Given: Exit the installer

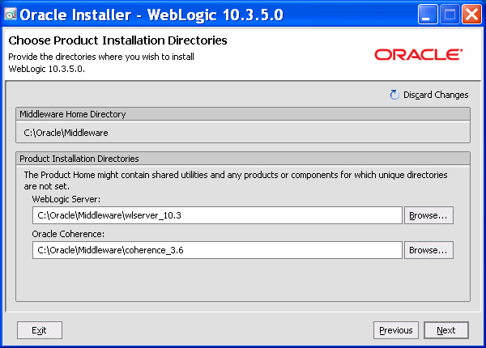Looking at the screenshot, I should point(40,330).
